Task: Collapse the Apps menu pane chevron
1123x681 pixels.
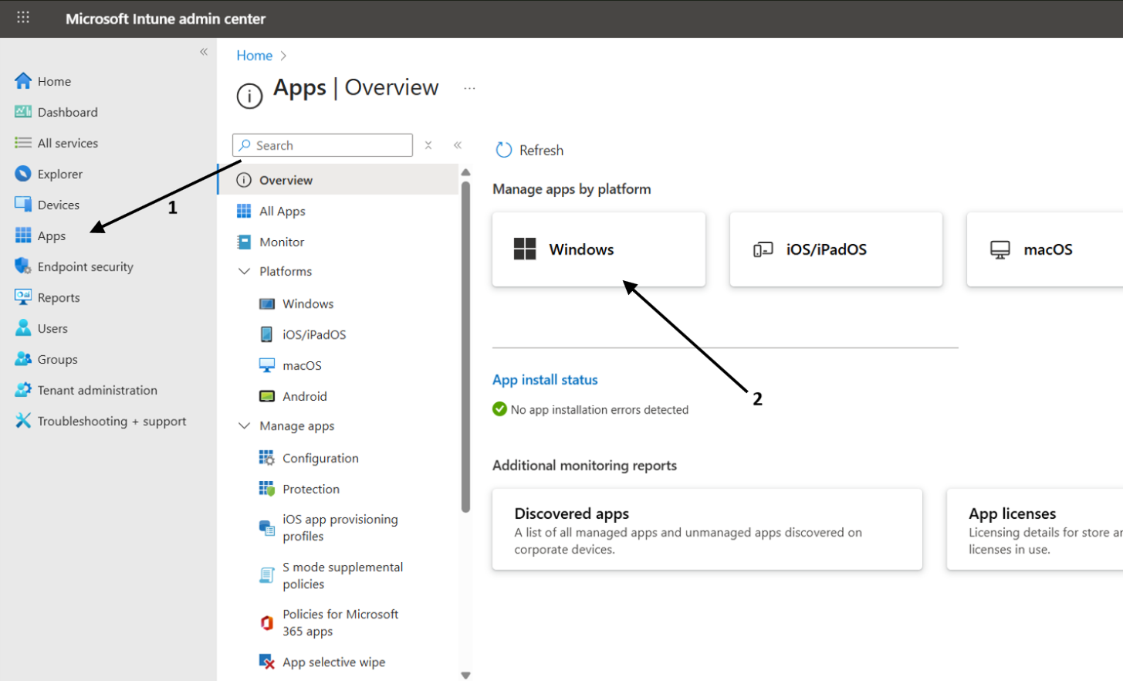Action: click(458, 145)
